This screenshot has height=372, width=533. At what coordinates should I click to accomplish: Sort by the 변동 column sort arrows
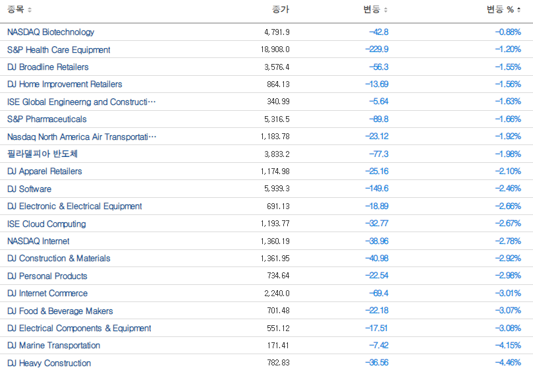tap(385, 10)
